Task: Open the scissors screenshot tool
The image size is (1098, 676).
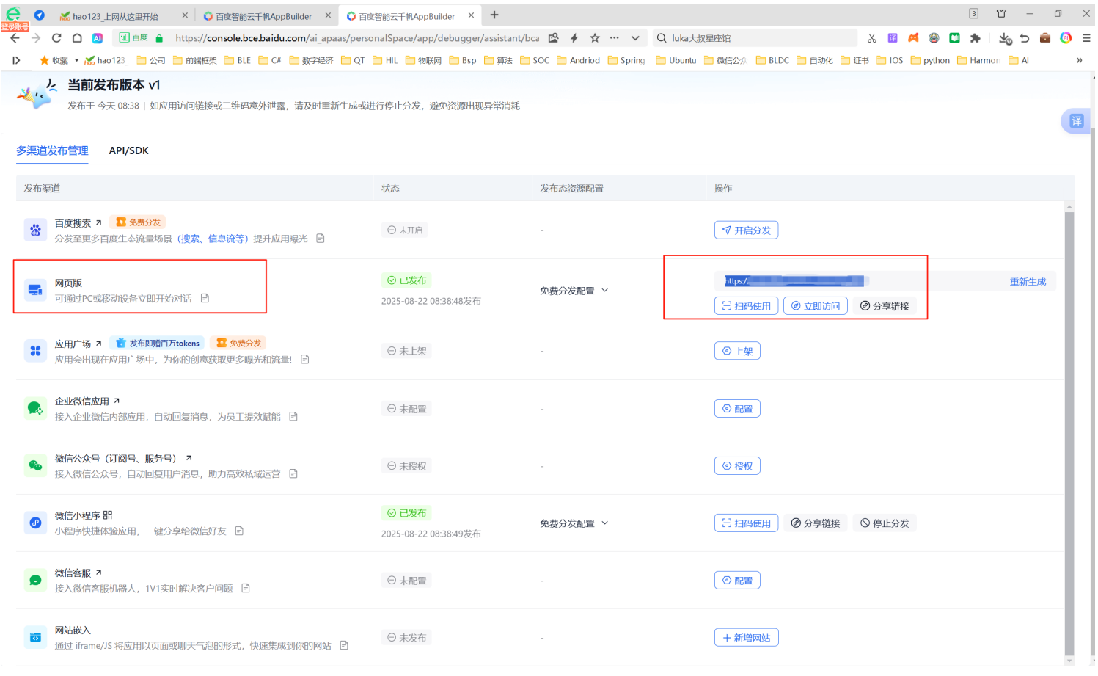Action: pyautogui.click(x=872, y=38)
